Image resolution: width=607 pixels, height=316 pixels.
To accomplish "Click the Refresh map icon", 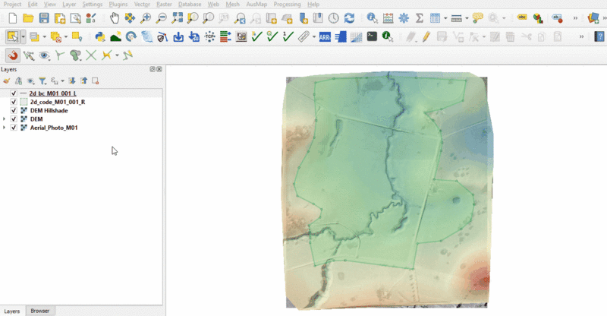I will click(x=349, y=17).
